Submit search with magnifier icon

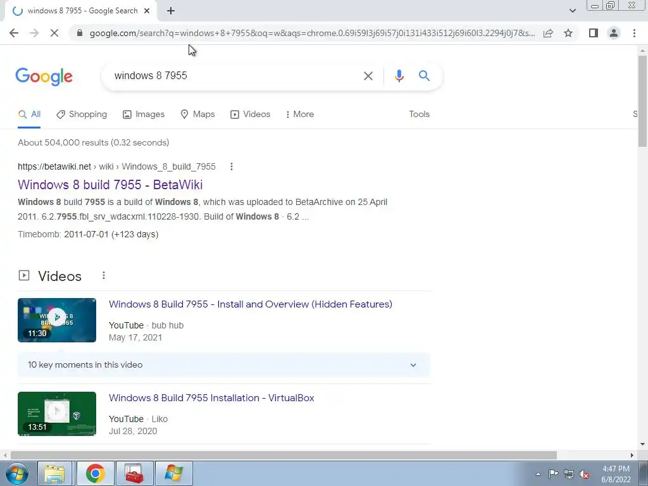click(x=424, y=76)
